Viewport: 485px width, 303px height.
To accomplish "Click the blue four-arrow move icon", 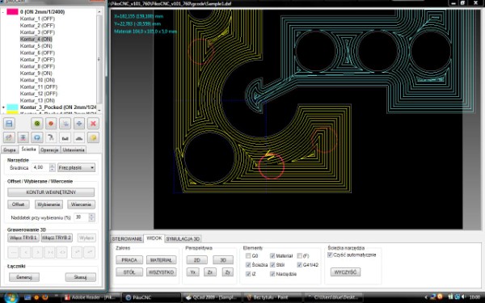I will pos(79,124).
